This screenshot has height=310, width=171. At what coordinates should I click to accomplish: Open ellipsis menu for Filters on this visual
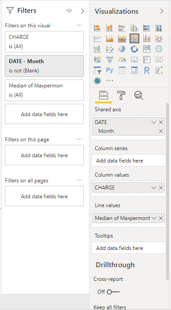79,25
